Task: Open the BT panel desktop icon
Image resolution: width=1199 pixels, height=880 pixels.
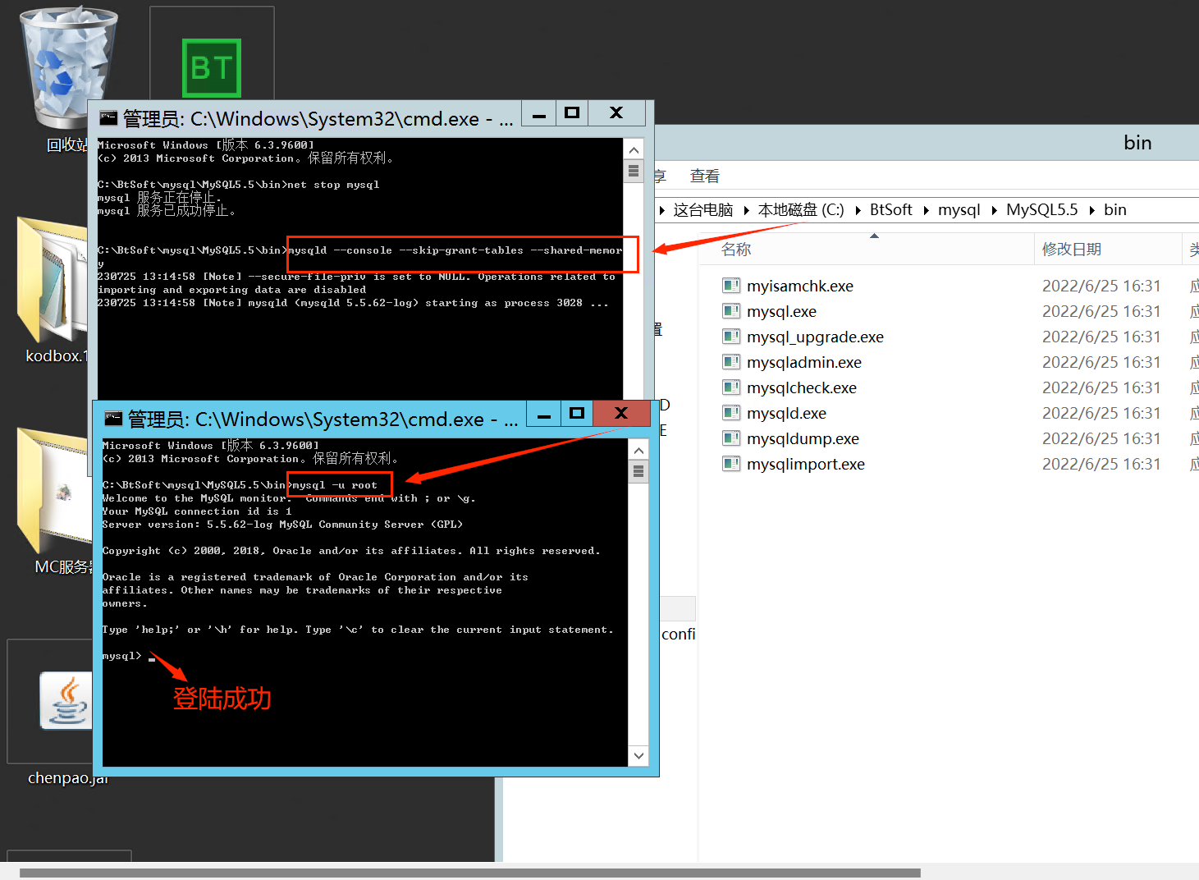Action: click(212, 68)
